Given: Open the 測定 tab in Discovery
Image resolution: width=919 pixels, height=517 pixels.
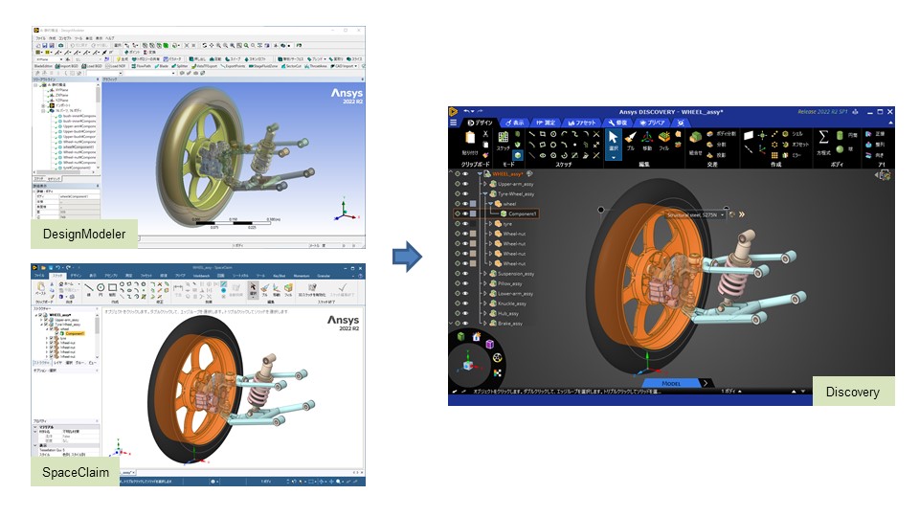Looking at the screenshot, I should point(546,123).
